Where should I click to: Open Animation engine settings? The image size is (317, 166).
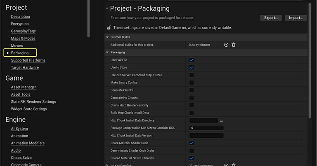pos(20,136)
